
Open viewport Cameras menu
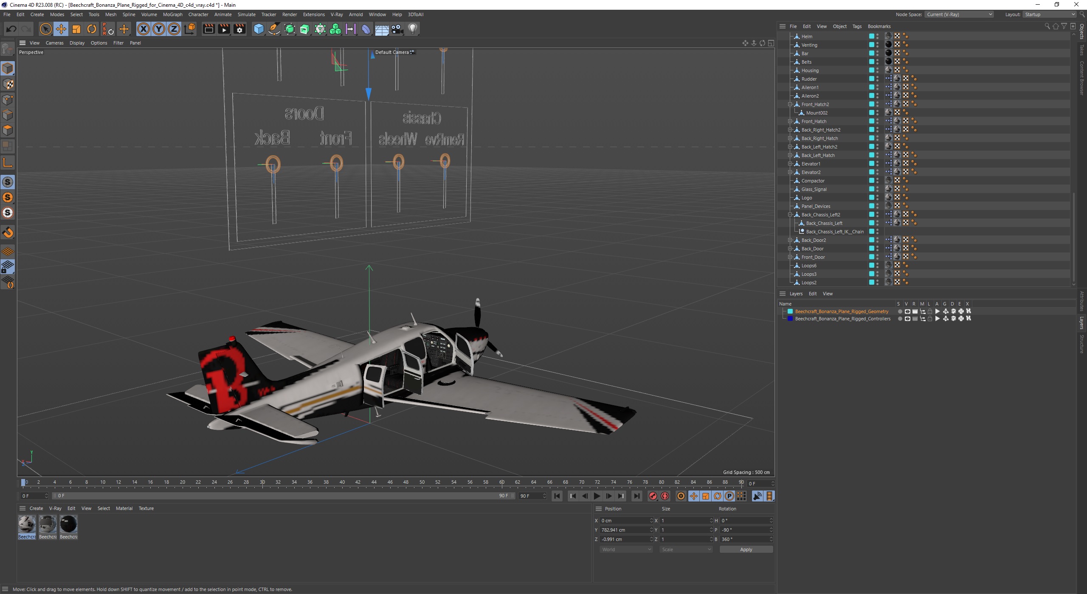[x=54, y=43]
